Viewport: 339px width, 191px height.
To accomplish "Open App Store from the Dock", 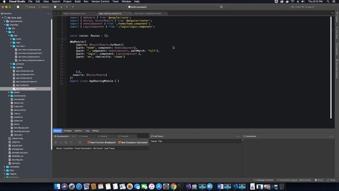I will coord(159,186).
